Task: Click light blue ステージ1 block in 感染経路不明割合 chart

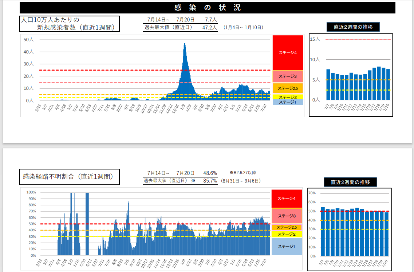Action: (287, 246)
